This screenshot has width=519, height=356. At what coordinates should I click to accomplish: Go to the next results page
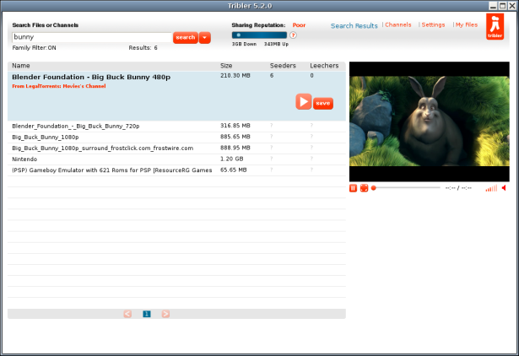point(165,314)
